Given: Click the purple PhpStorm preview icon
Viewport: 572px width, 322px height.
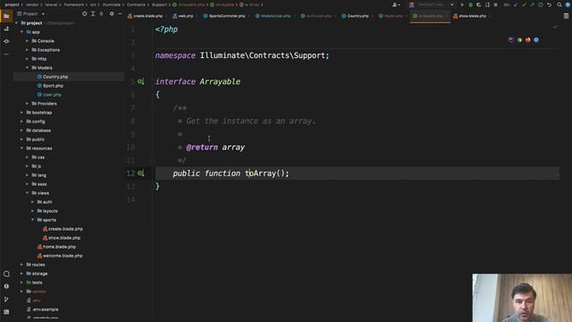Looking at the screenshot, I should pos(511,39).
